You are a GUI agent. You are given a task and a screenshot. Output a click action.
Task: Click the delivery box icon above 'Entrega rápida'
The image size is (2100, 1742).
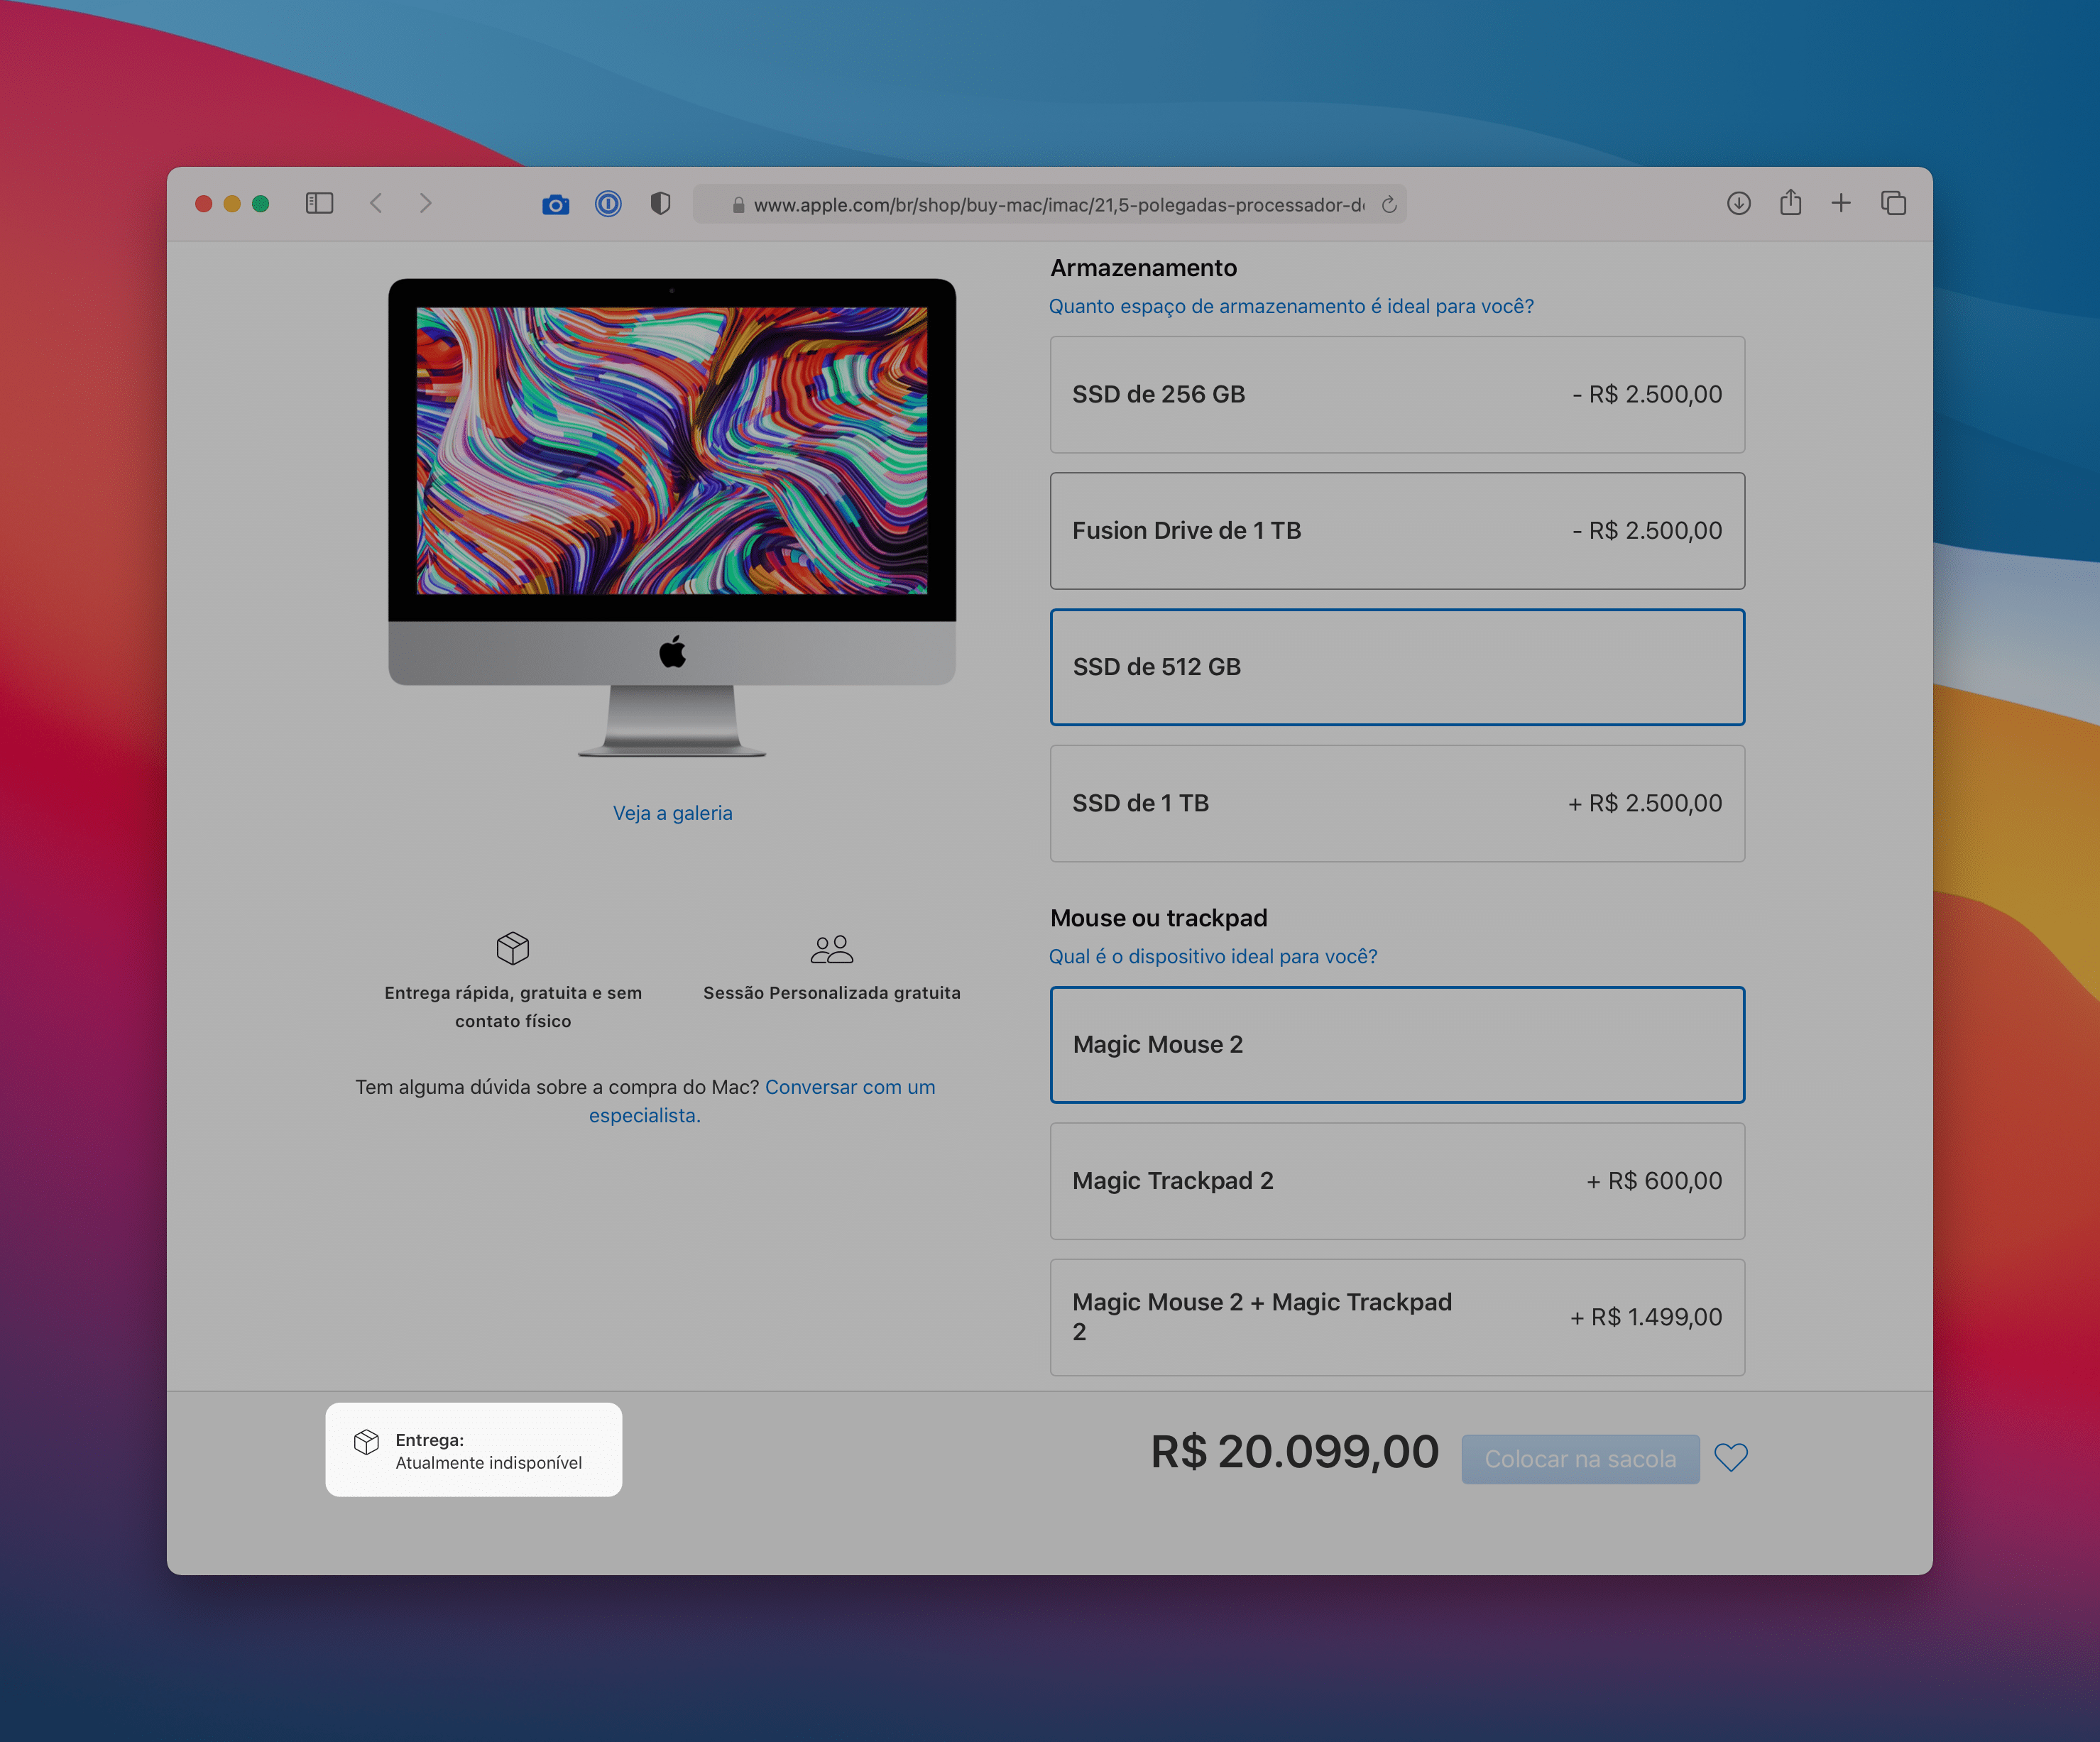pyautogui.click(x=513, y=948)
